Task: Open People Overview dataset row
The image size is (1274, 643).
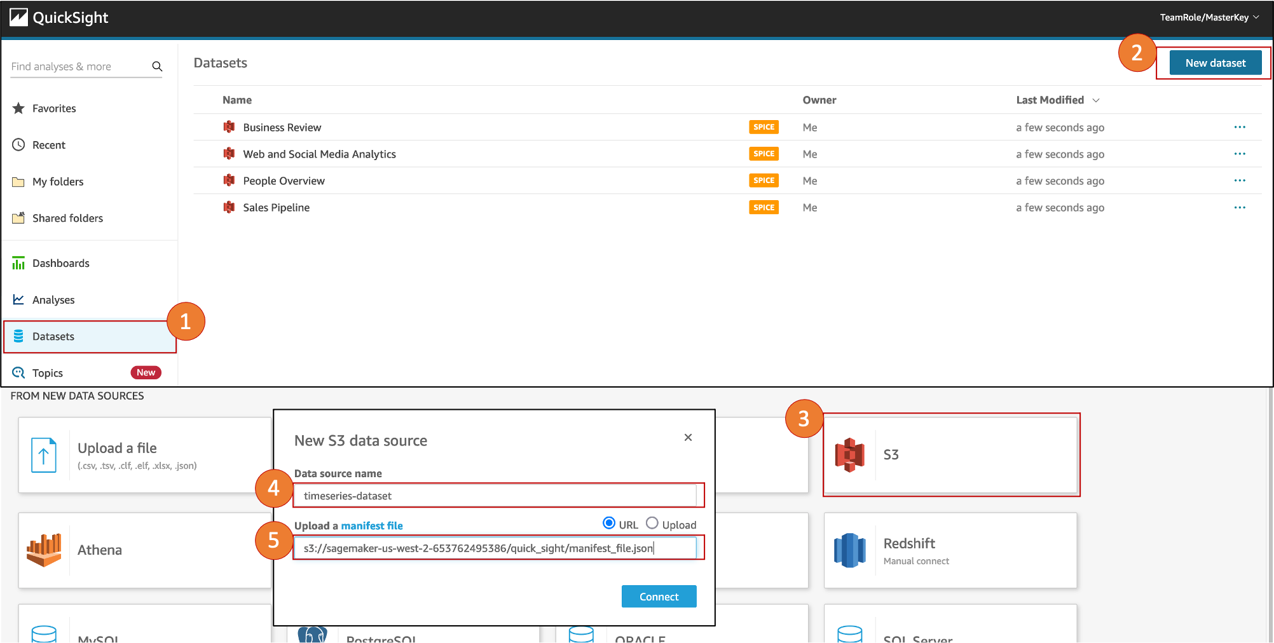Action: click(727, 180)
